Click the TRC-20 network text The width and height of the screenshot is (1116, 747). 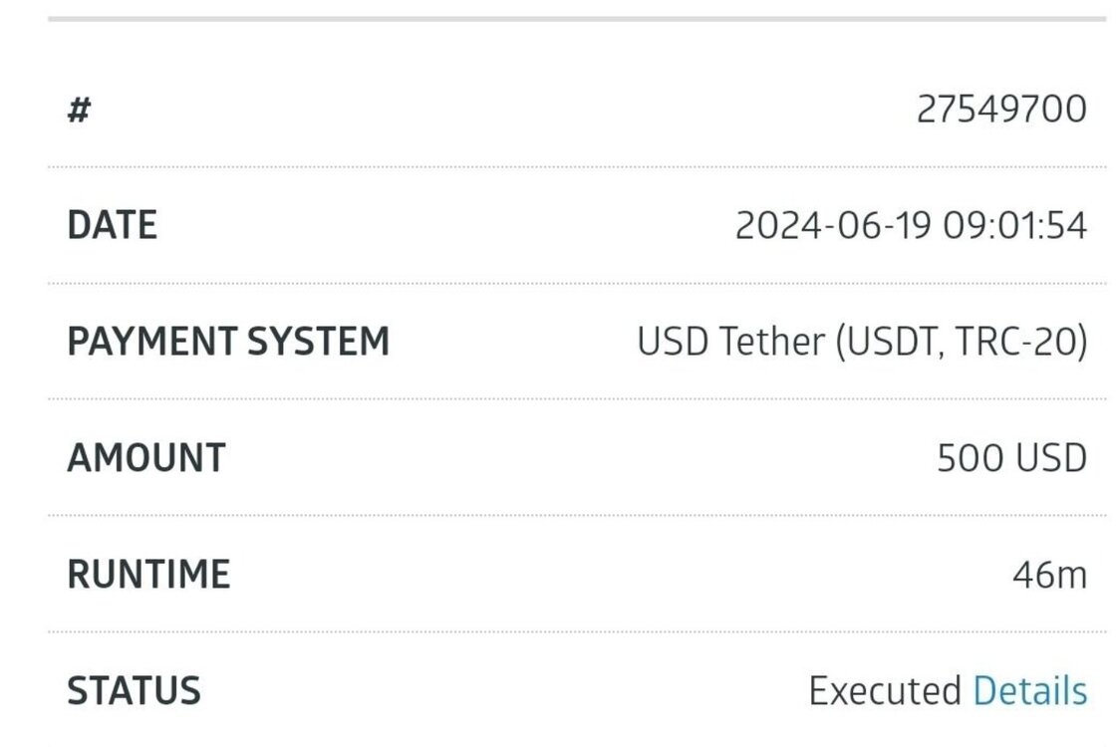pyautogui.click(x=1021, y=342)
